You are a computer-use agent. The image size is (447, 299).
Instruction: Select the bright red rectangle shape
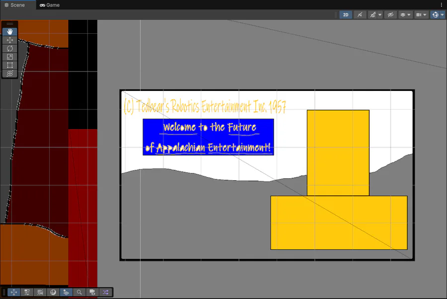click(82, 208)
